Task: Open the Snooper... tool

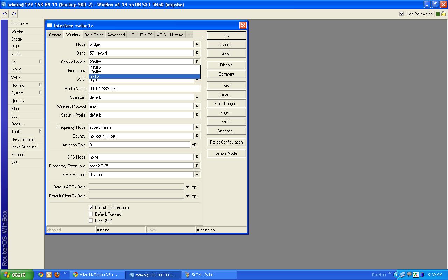Action: [226, 131]
